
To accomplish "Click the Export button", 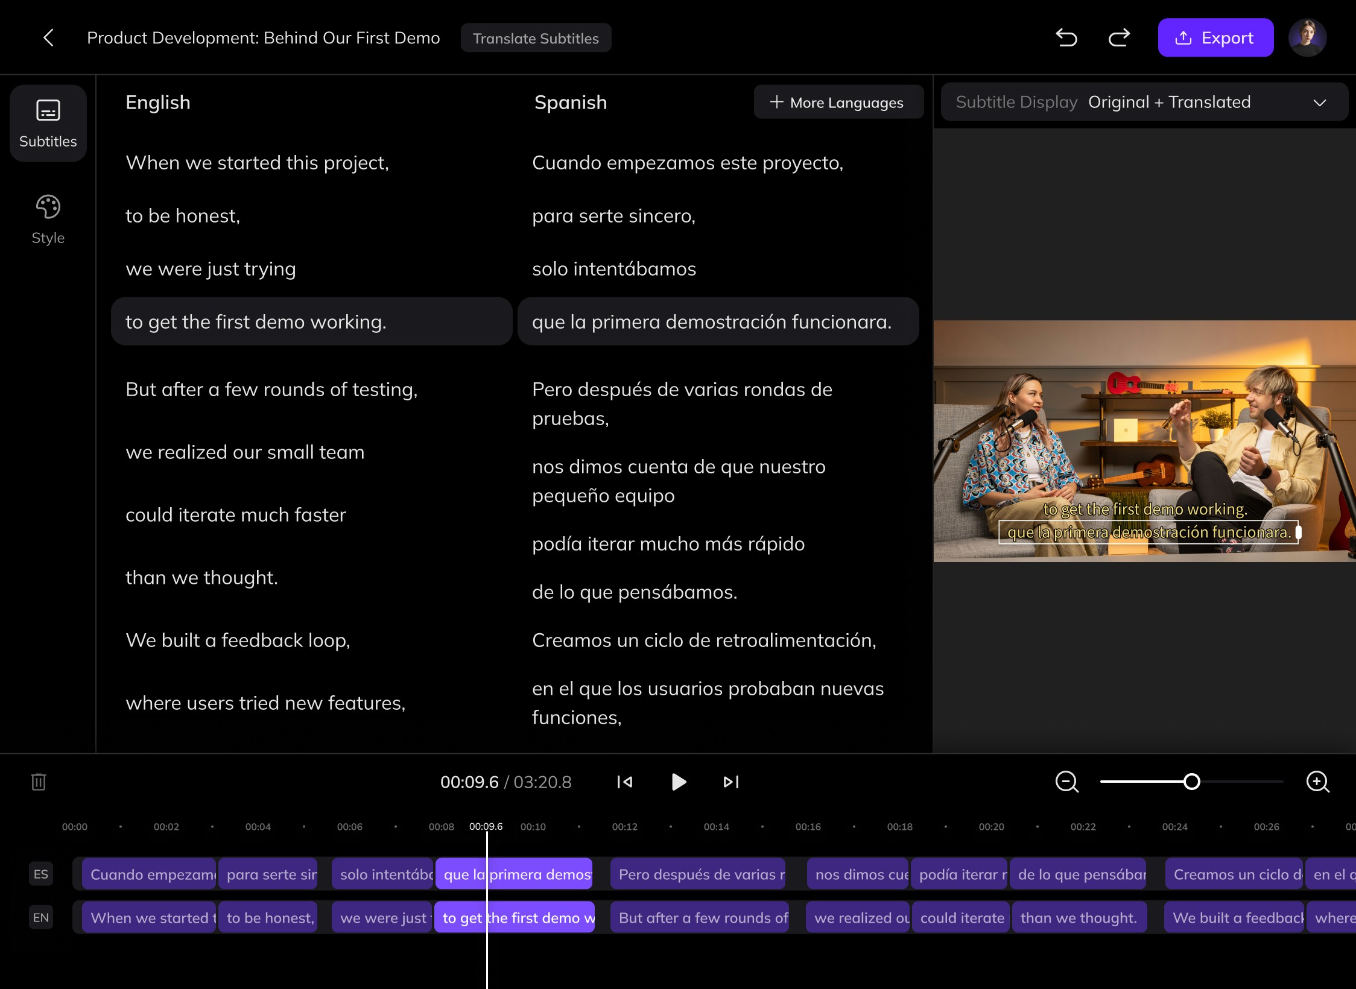I will [1215, 38].
